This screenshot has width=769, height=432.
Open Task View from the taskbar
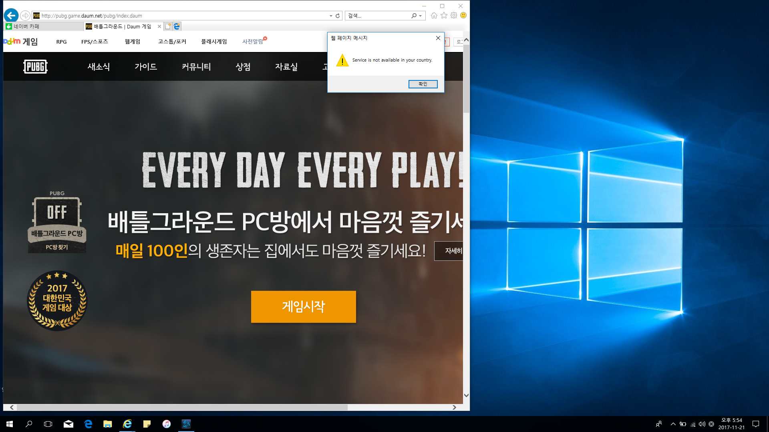pos(48,424)
